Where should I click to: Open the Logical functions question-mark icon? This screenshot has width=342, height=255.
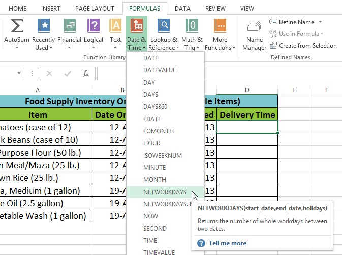94,26
